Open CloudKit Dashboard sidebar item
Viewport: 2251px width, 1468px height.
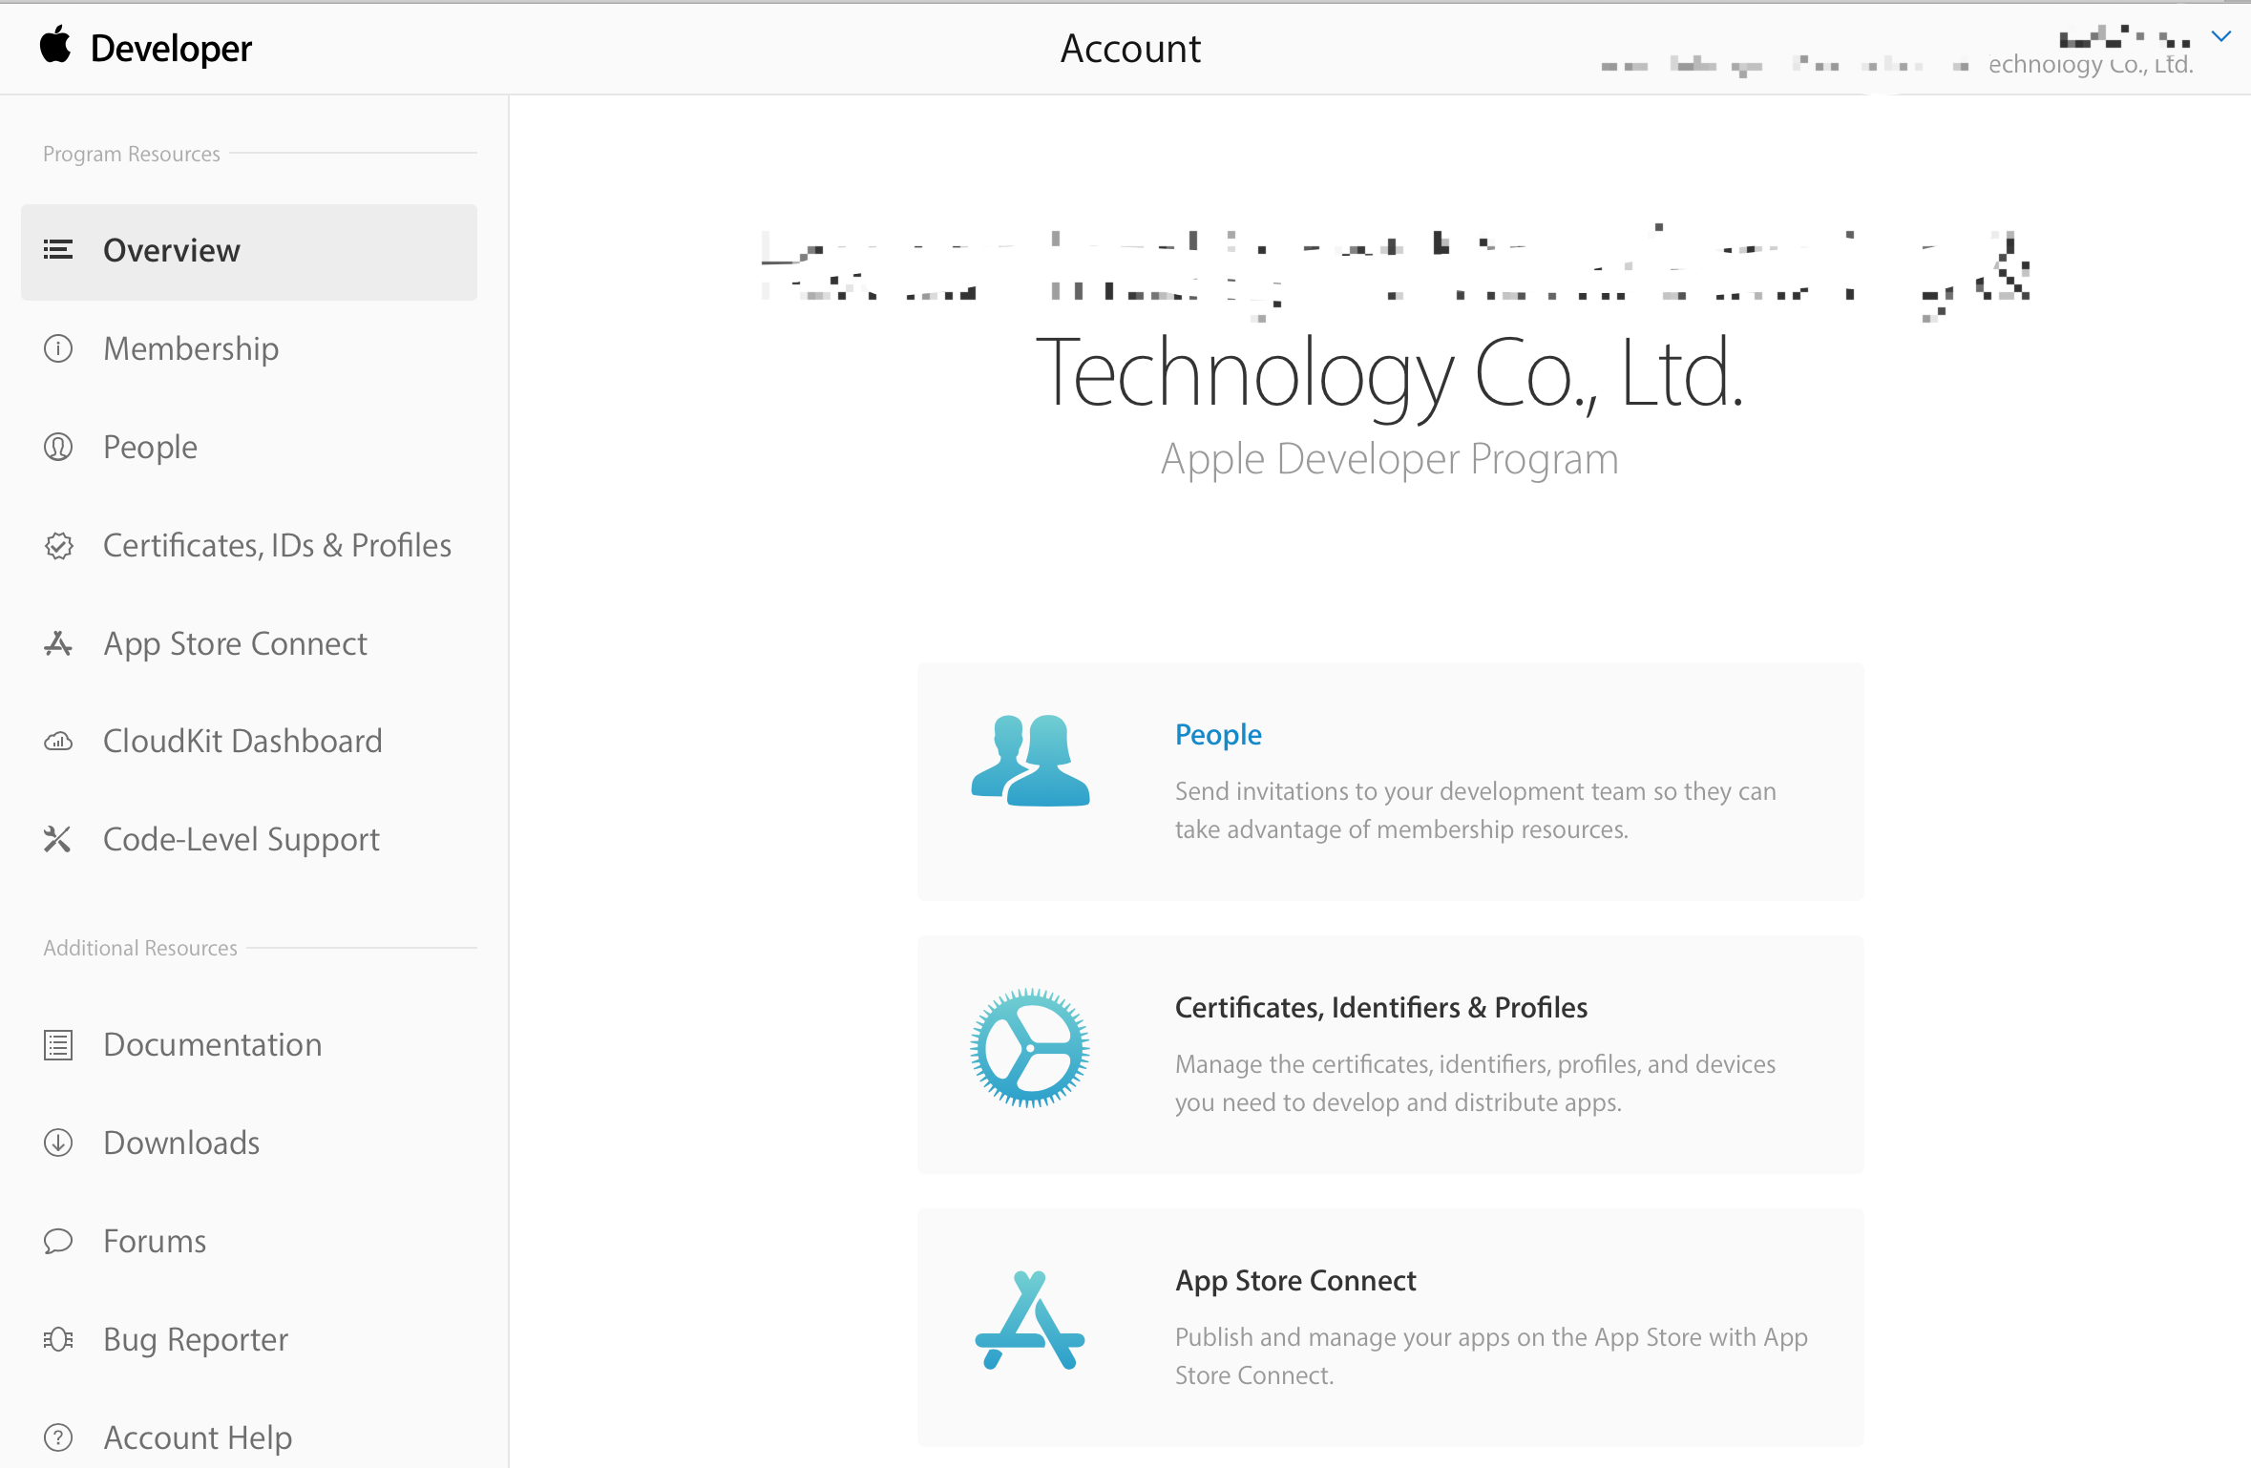242,742
